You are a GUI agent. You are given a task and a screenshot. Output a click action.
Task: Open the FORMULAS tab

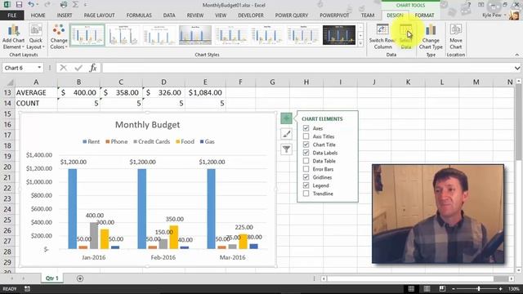[x=139, y=16]
